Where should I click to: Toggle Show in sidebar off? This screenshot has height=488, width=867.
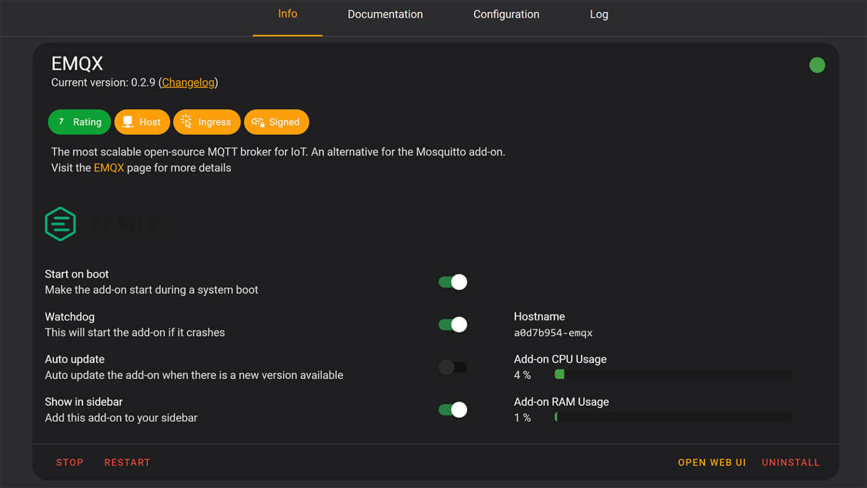[x=452, y=409]
